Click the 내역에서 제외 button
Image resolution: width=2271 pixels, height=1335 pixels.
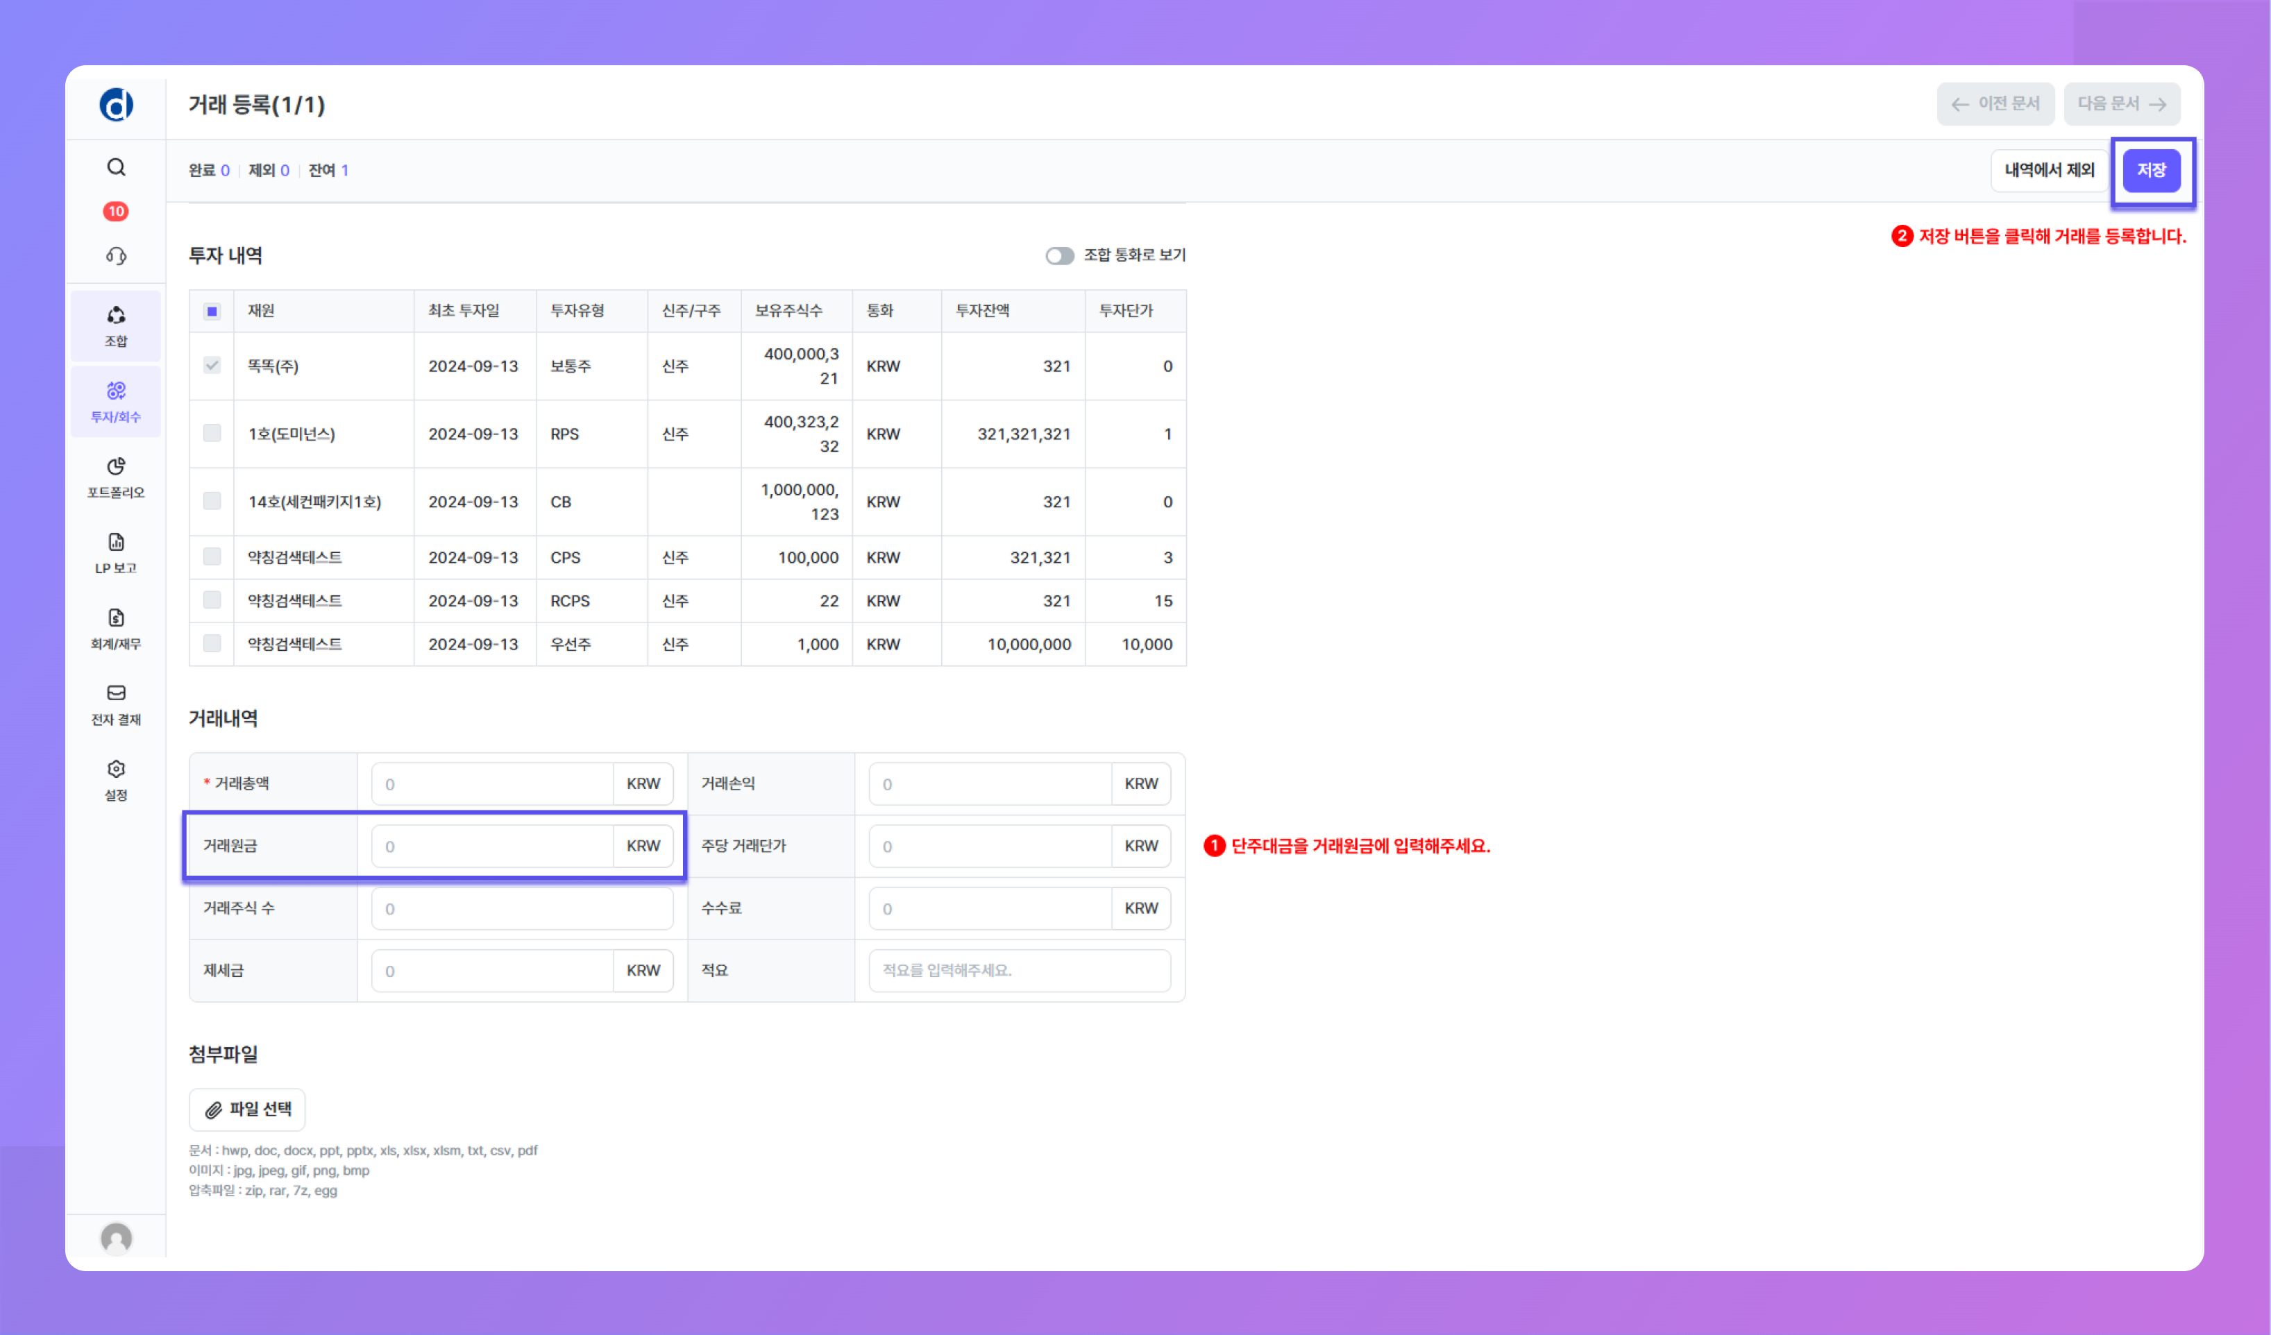pyautogui.click(x=2048, y=170)
